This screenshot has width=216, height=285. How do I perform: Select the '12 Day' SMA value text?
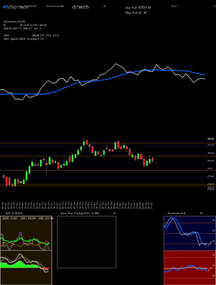[17, 8]
